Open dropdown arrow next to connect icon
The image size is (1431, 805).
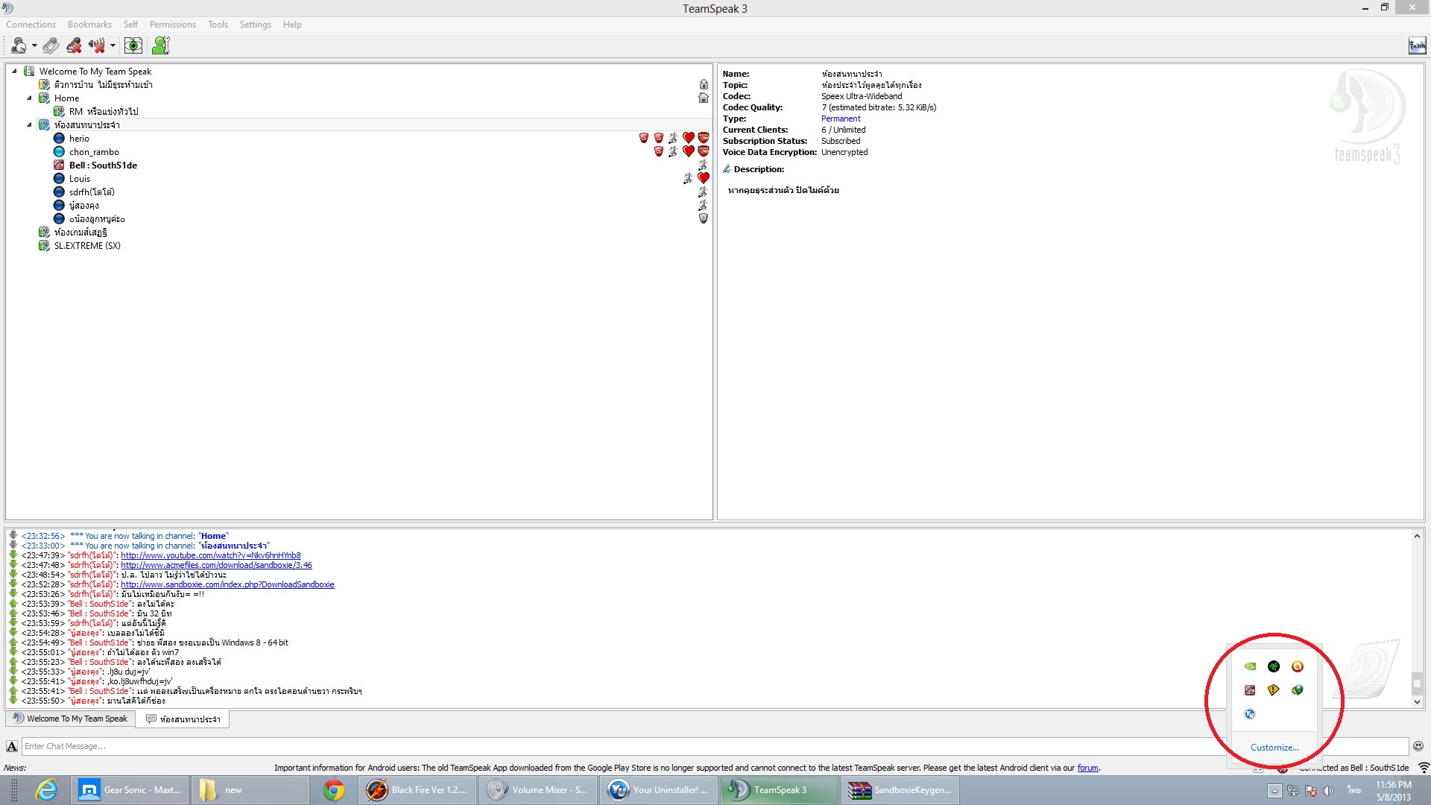click(34, 46)
